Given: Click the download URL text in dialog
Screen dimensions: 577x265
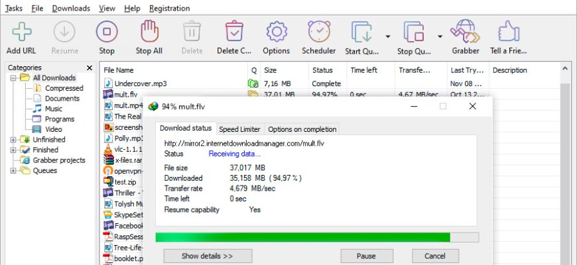Looking at the screenshot, I should (x=244, y=143).
